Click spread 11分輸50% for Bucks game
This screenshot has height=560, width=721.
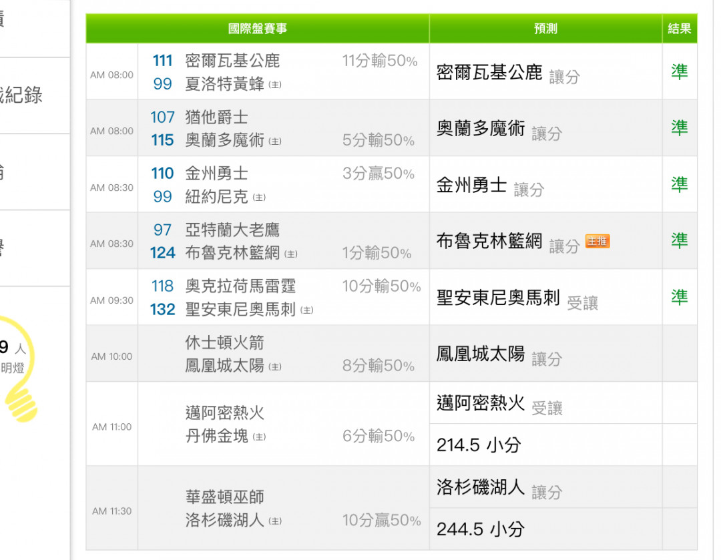(380, 61)
